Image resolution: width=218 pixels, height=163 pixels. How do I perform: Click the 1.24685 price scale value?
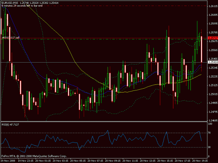(x=213, y=121)
